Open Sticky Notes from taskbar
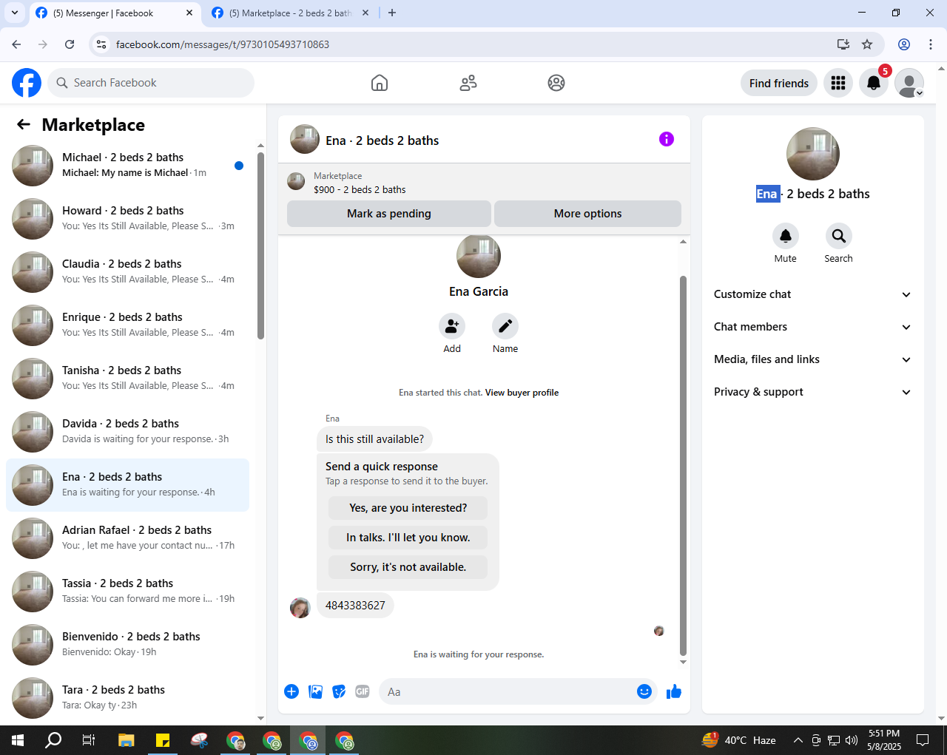Viewport: 947px width, 755px height. (x=163, y=740)
